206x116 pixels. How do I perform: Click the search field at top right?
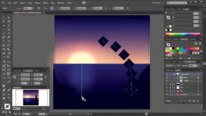point(177,3)
